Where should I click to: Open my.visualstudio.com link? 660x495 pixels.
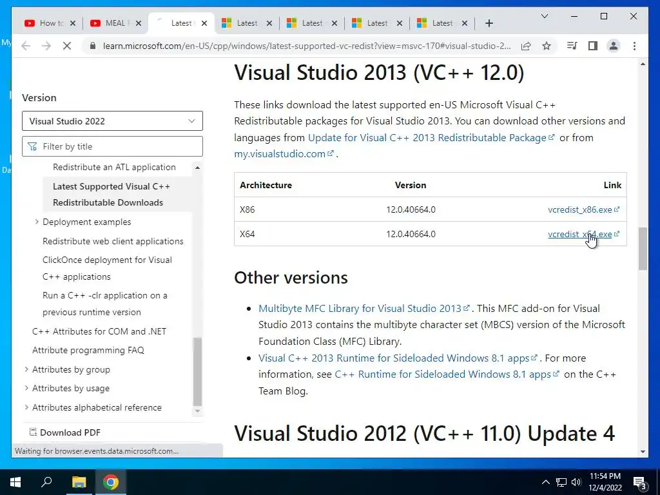pyautogui.click(x=284, y=153)
